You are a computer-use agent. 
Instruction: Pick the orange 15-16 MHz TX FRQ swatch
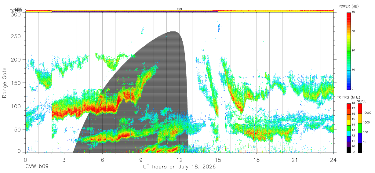348,117
